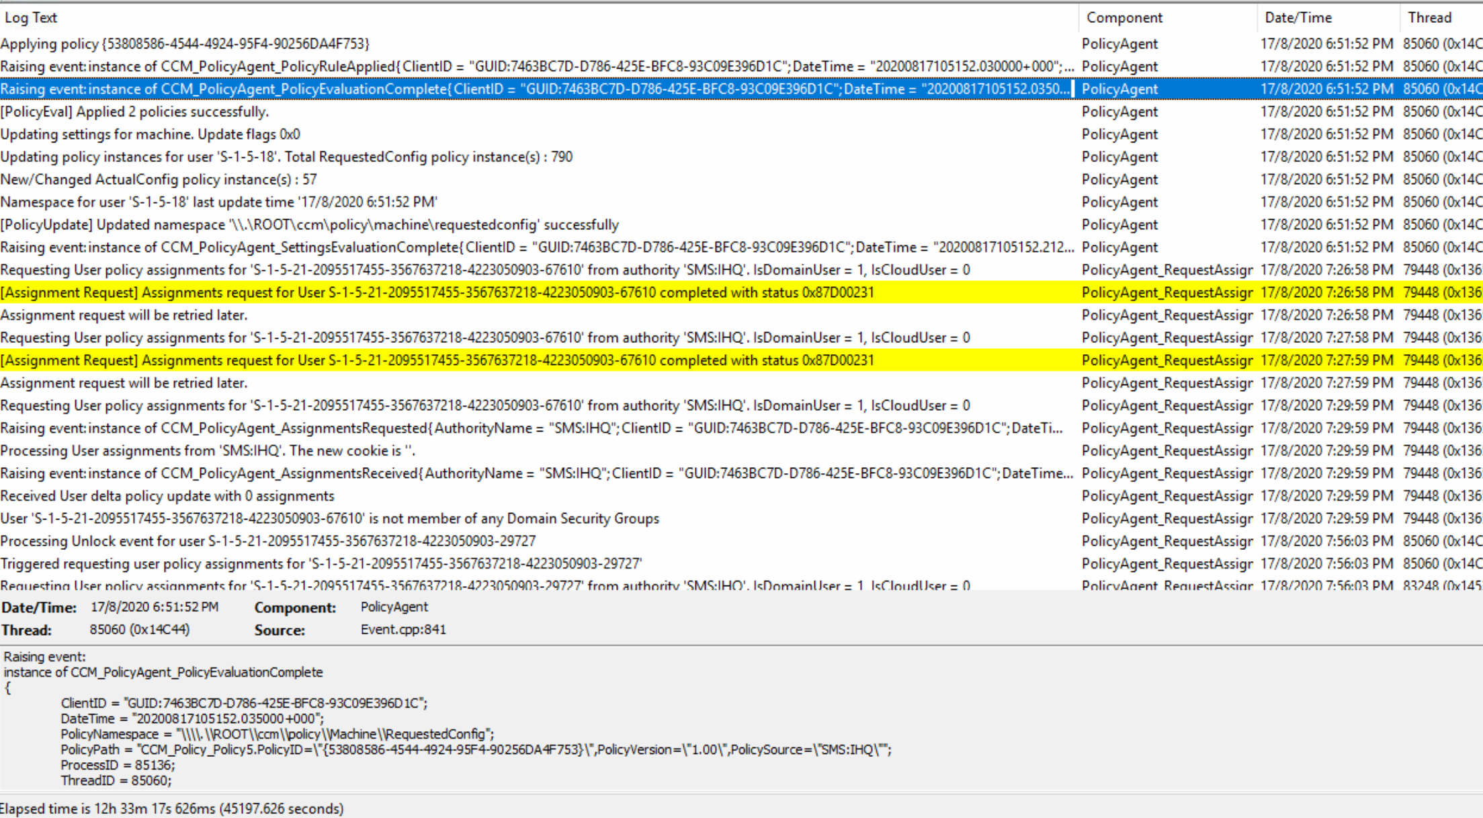
Task: Select the 'New/Changed ActualConfig policy instance(s)' row
Action: coord(159,179)
